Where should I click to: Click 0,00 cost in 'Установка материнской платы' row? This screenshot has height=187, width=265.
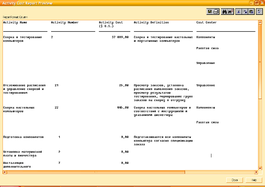coord(125,152)
